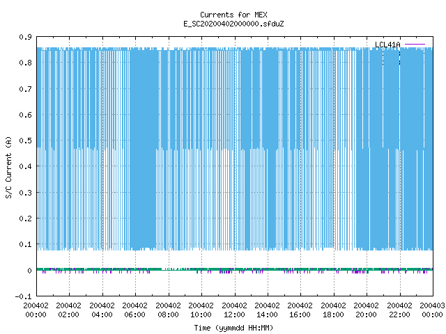This screenshot has width=446, height=334.
Task: Click the LCL41A legend label
Action: 387,45
